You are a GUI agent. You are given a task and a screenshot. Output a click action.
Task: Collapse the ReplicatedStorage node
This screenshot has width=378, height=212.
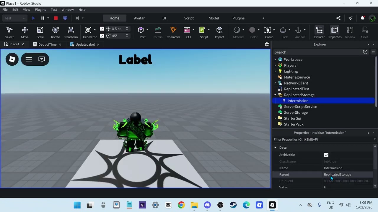(275, 95)
